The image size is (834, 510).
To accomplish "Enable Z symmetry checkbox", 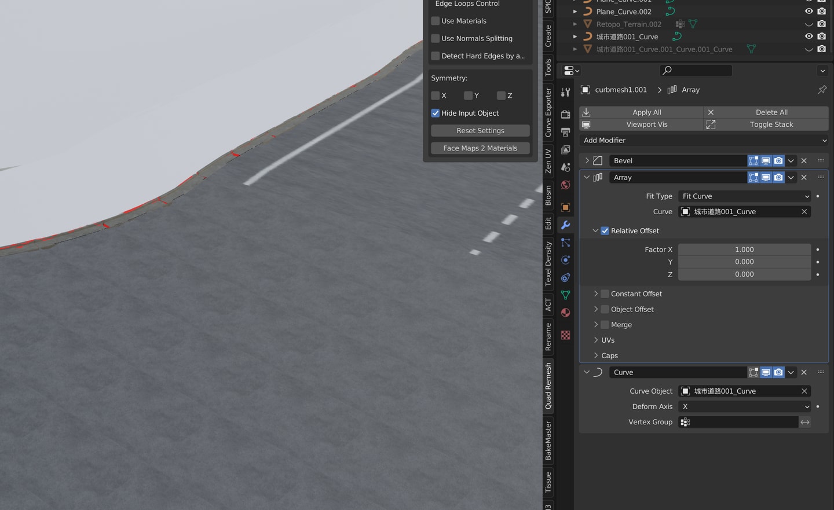I will (x=501, y=96).
